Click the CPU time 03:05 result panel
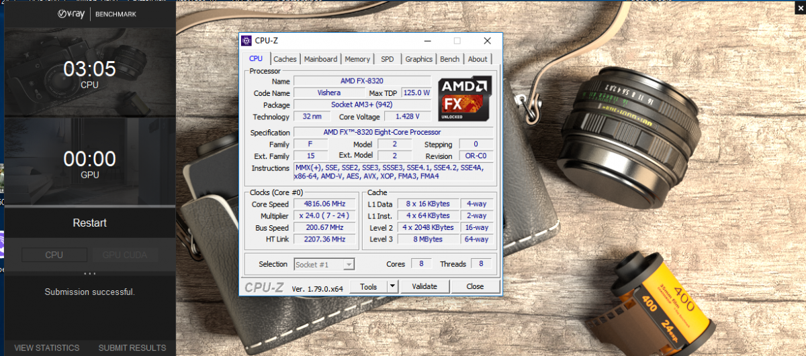Image resolution: width=806 pixels, height=356 pixels. coord(89,72)
